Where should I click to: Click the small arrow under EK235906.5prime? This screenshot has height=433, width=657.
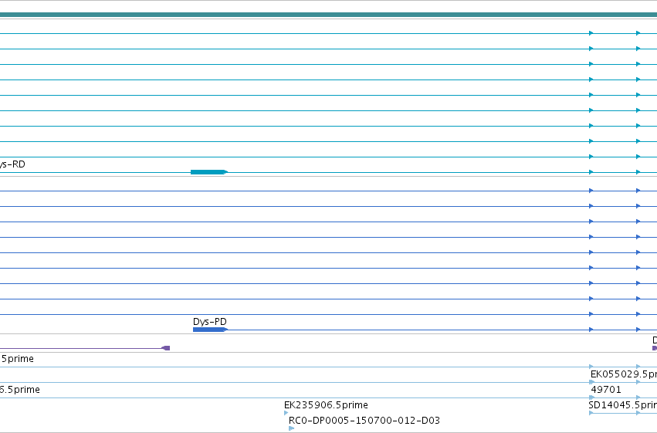286,413
